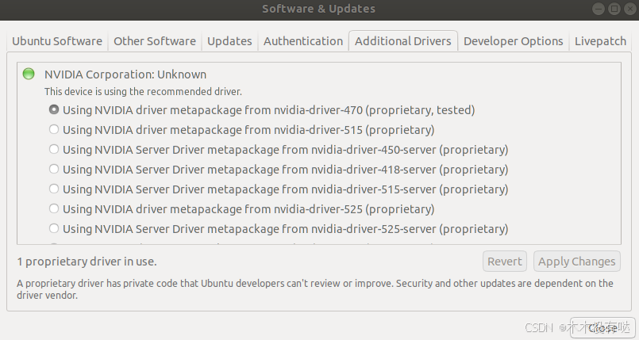Open the Ubuntu Software tab

click(57, 41)
